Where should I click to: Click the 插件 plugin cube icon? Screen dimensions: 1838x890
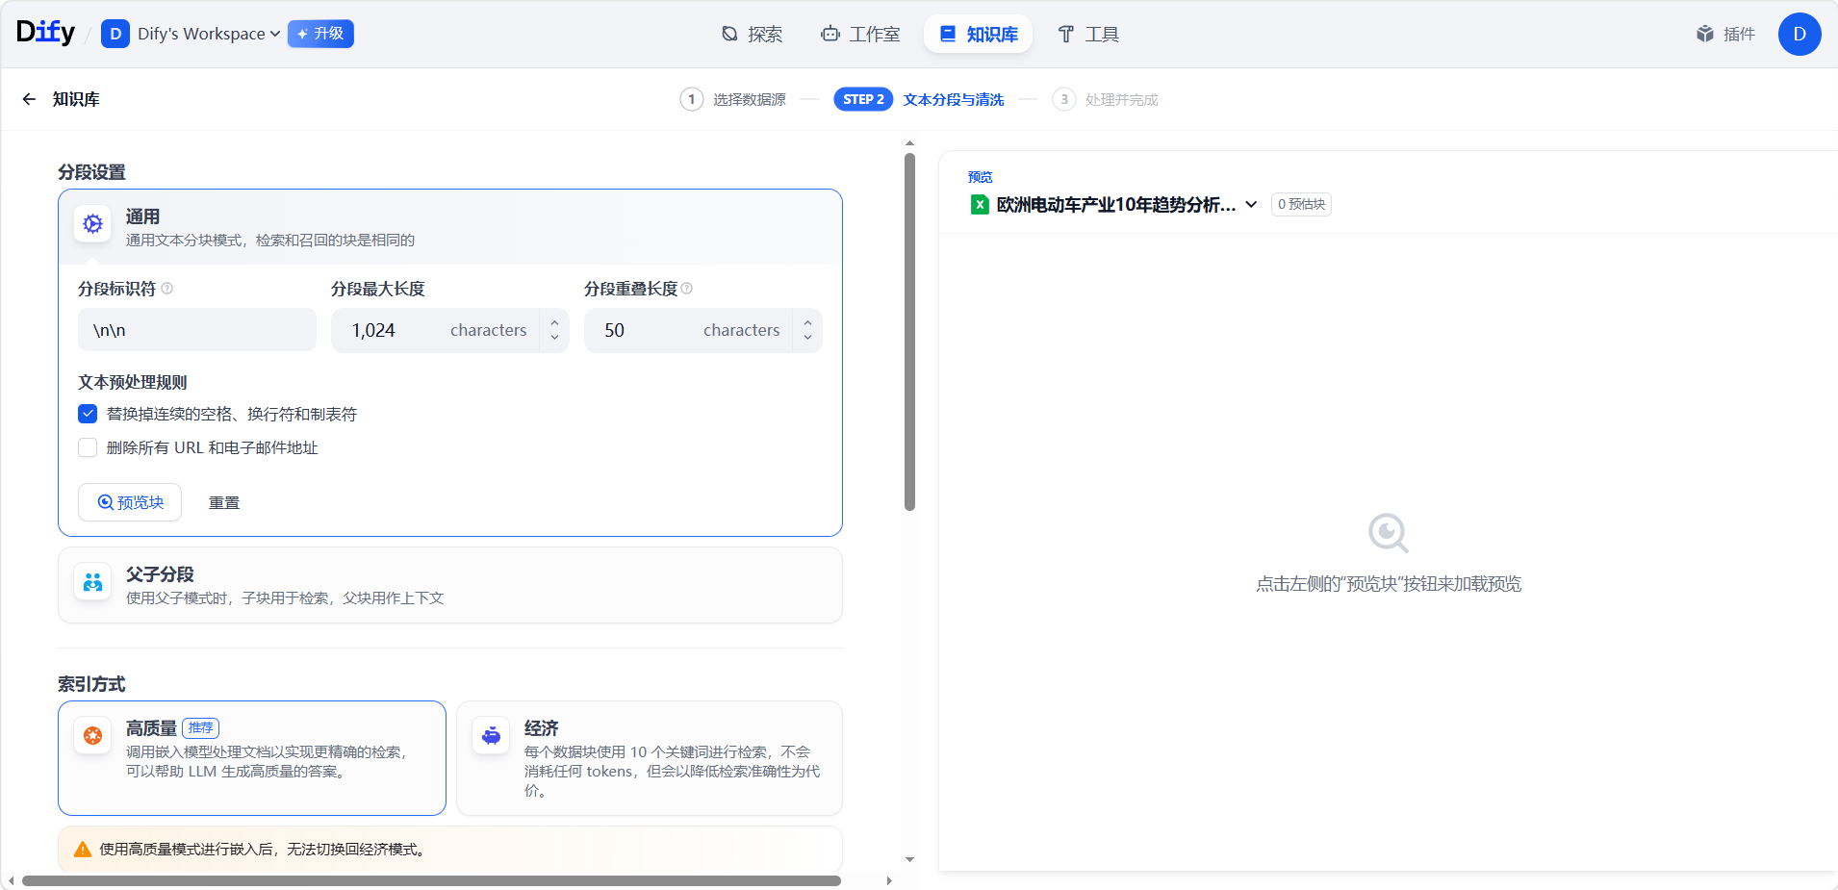[1704, 34]
